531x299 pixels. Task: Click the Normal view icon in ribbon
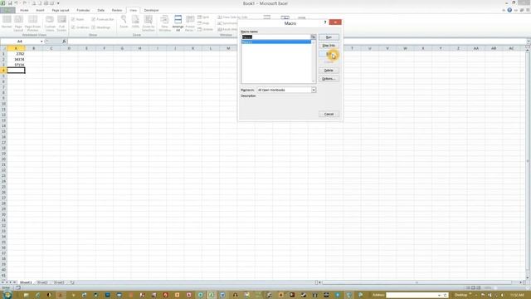(7, 20)
